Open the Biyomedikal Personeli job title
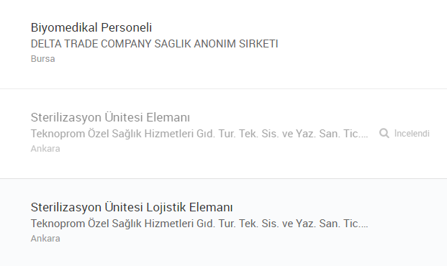Image resolution: width=447 pixels, height=266 pixels. coord(91,27)
